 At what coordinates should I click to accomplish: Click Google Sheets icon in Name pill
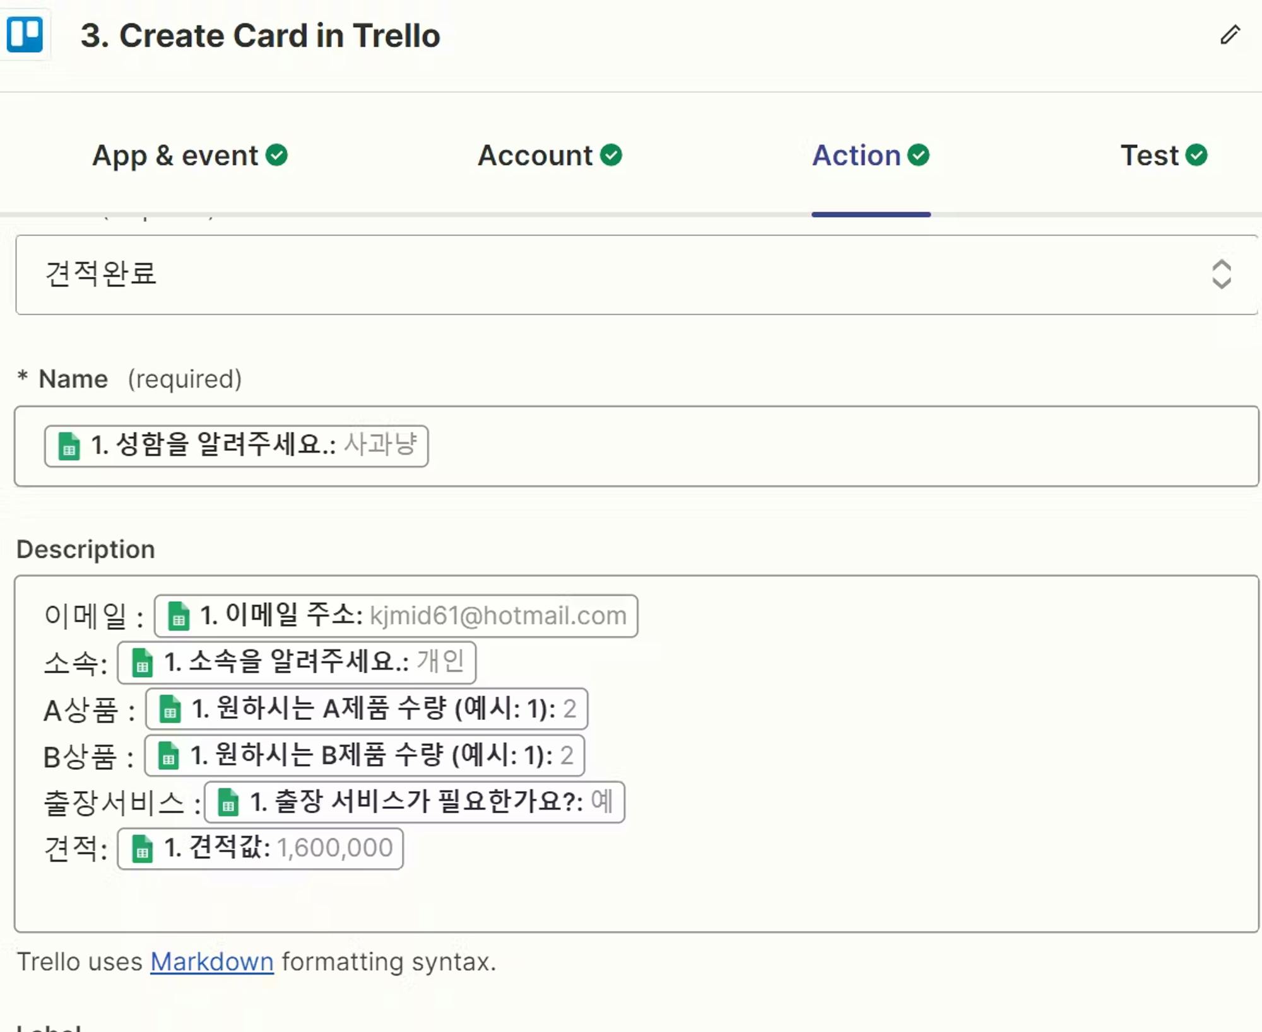[x=69, y=446]
